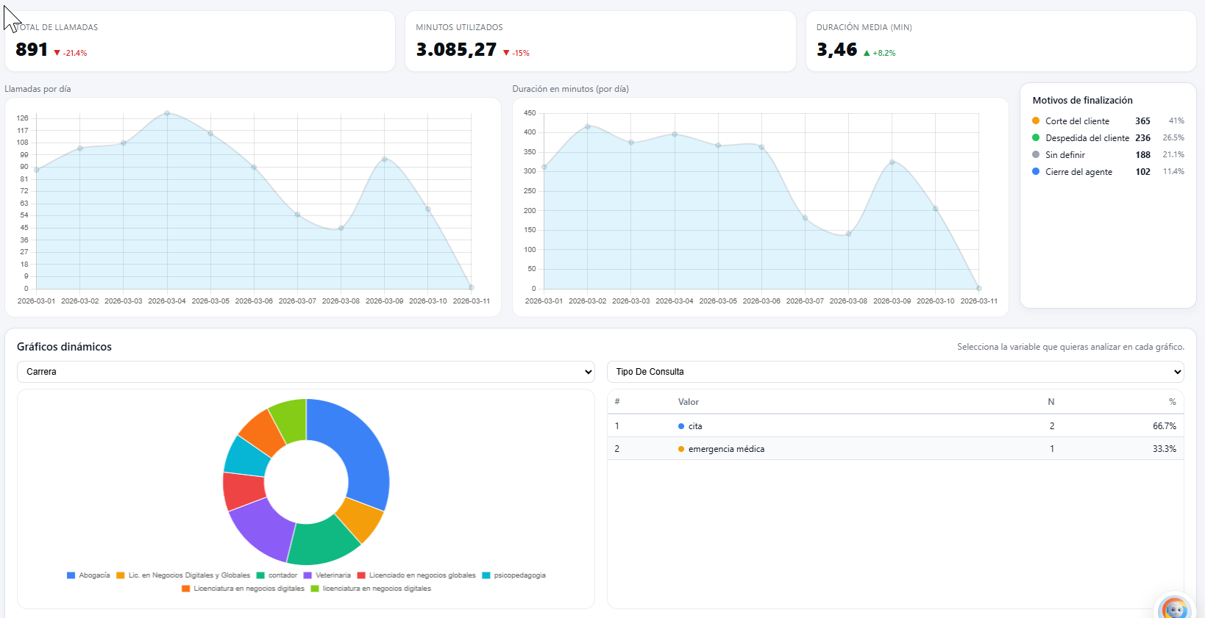Toggle psicopedagogia legend entry
The height and width of the screenshot is (618, 1205).
[513, 575]
